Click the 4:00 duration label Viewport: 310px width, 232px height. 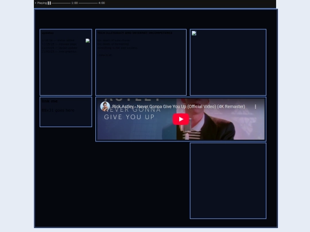click(x=102, y=3)
